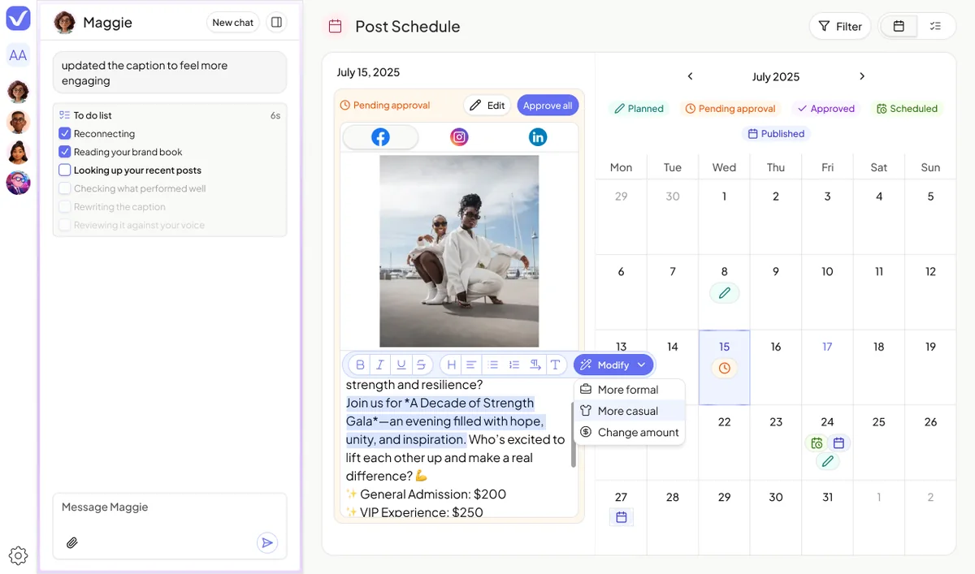This screenshot has width=975, height=574.
Task: Click Maggie's avatar in the chat header
Action: [64, 23]
